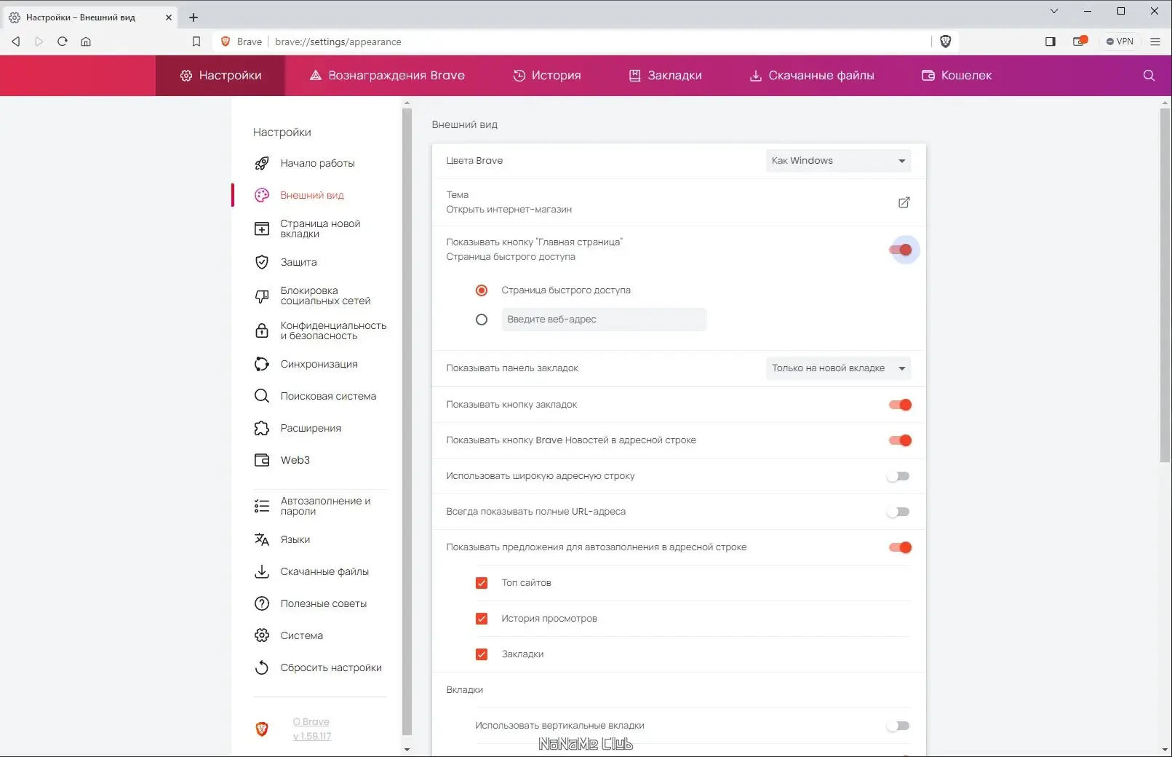1172x757 pixels.
Task: Open the main hamburger menu
Action: click(x=1155, y=41)
